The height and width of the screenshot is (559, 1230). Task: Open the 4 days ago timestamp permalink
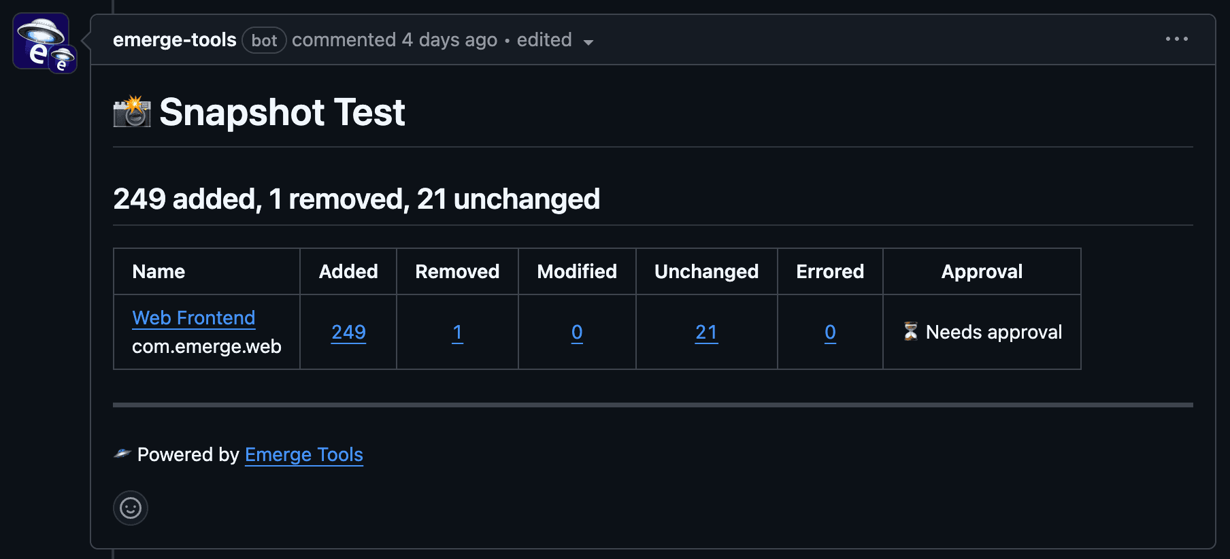click(449, 39)
